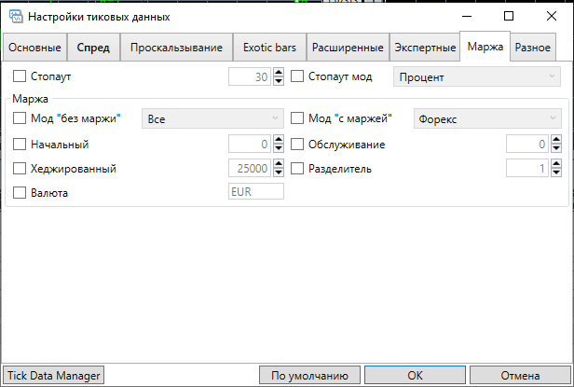This screenshot has height=387, width=574.
Task: Tick the Мод "с маржей" checkbox
Action: 297,118
